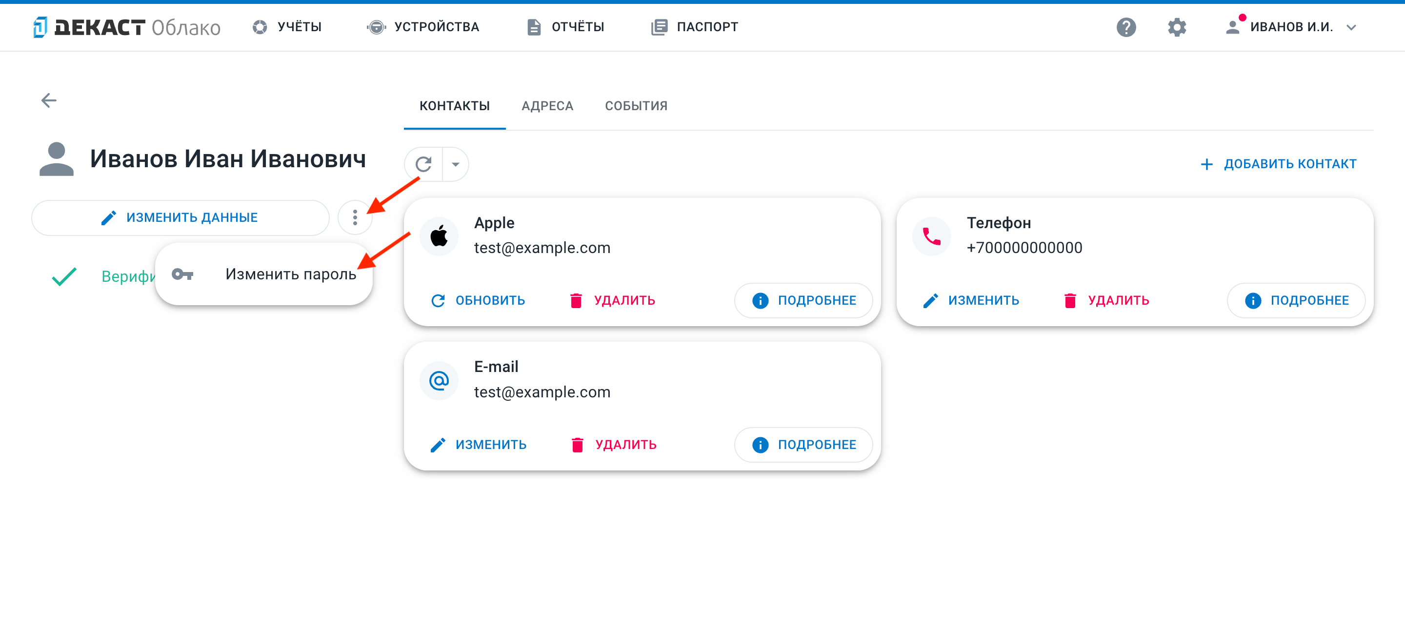Image resolution: width=1405 pixels, height=625 pixels.
Task: Click the back arrow icon
Action: [x=49, y=100]
